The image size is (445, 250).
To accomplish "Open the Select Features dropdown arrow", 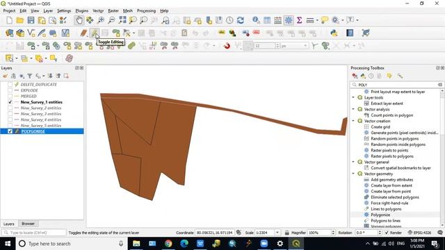I will click(17, 58).
